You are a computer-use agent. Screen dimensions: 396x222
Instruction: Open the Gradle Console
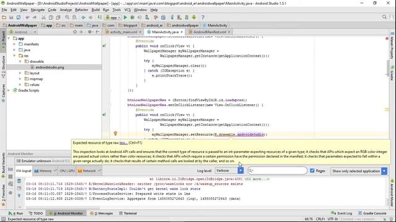pyautogui.click(x=372, y=213)
